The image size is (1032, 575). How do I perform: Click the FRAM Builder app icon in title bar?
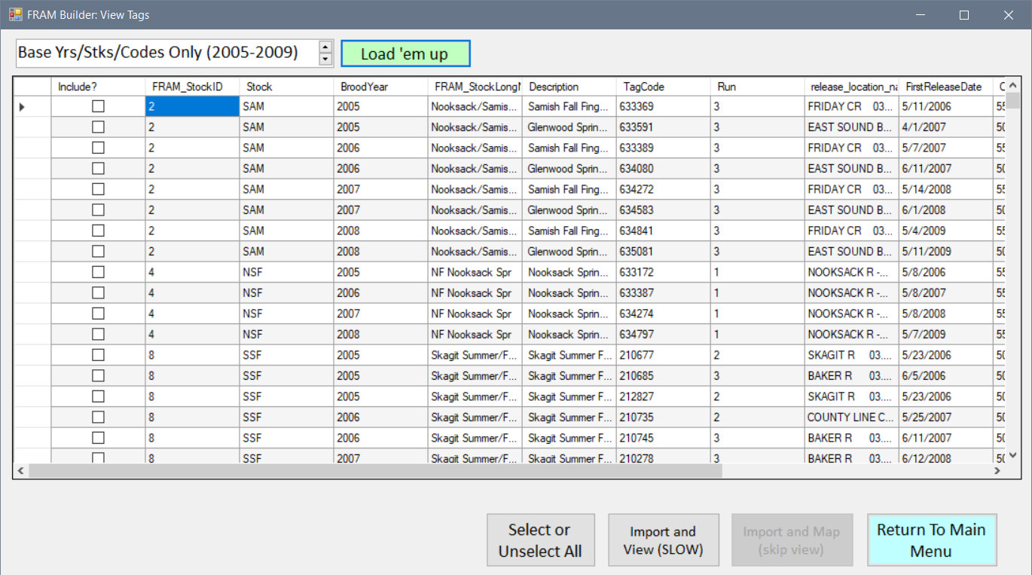coord(16,14)
